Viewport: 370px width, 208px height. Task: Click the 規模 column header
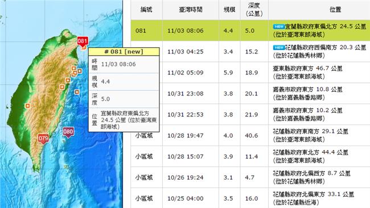coord(229,10)
